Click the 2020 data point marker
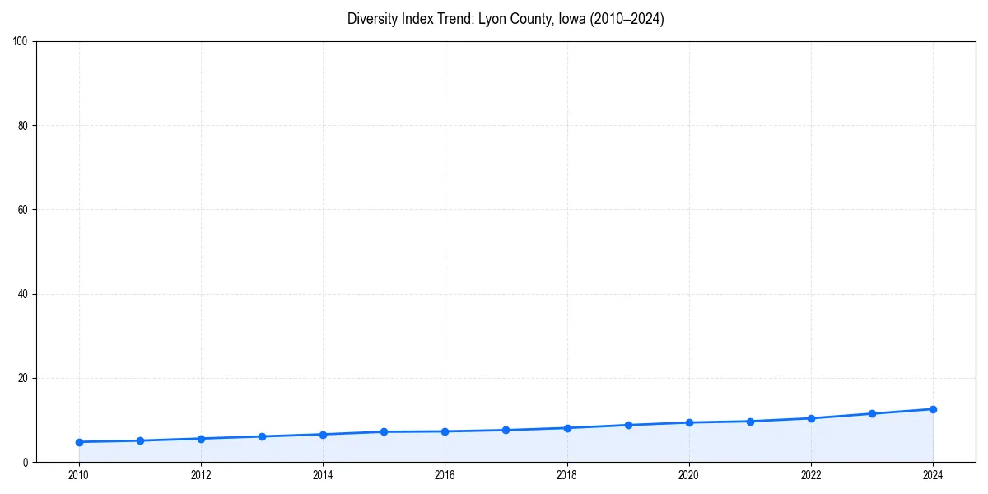Viewport: 988px width, 494px height. click(x=688, y=422)
